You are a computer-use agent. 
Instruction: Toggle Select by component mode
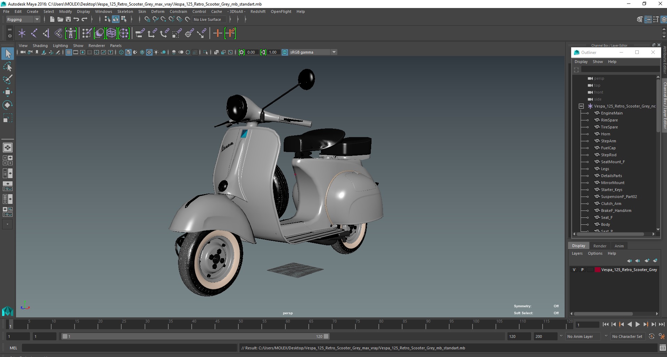click(x=124, y=19)
